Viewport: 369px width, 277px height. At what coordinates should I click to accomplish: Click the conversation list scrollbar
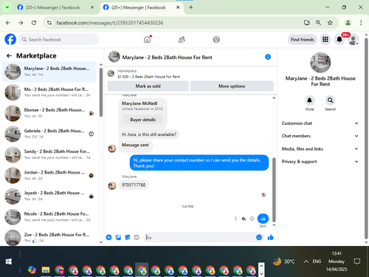[101, 92]
